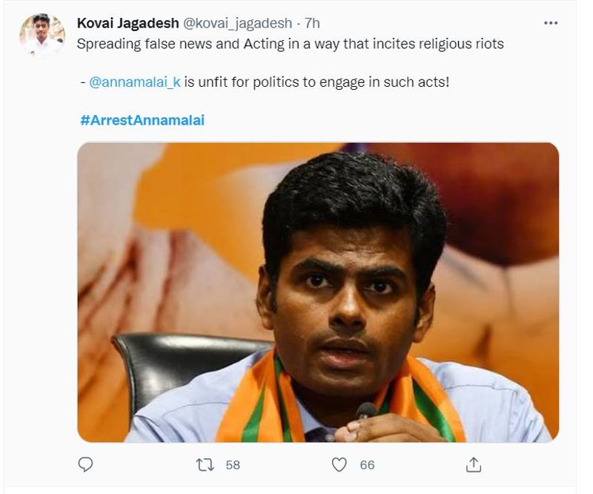
Task: Click the retweet count 58
Action: 233,465
